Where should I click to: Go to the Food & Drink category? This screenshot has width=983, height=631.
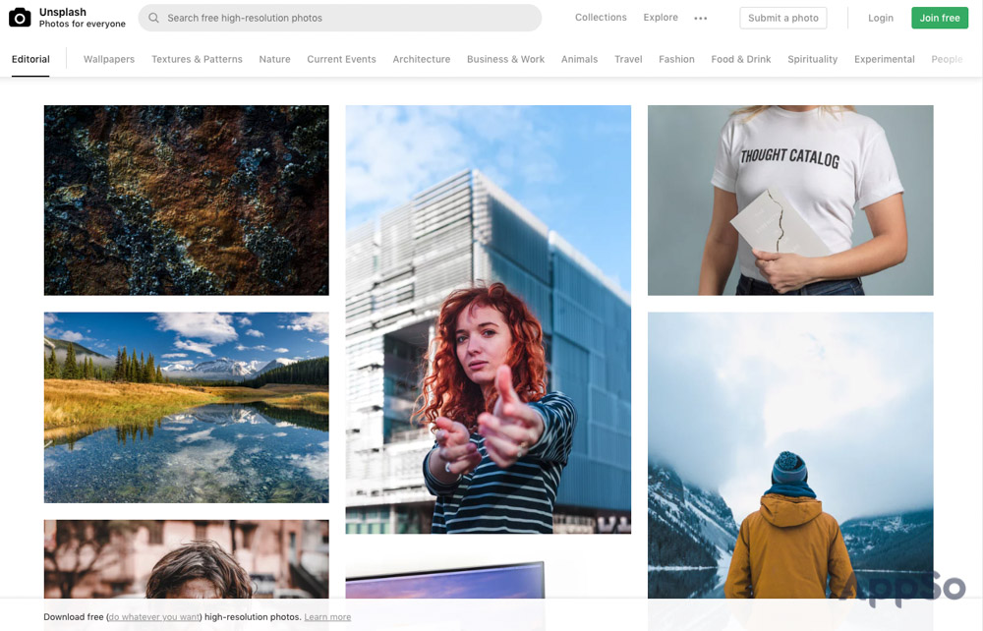(x=740, y=59)
